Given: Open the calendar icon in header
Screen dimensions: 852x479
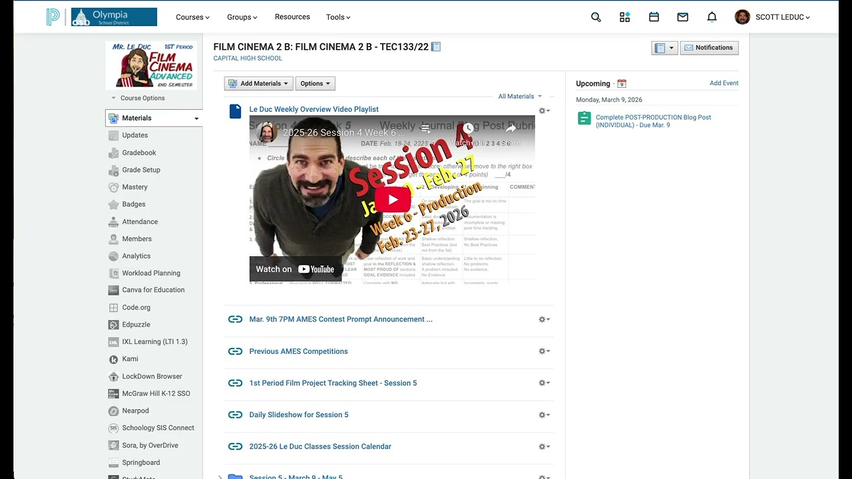Looking at the screenshot, I should [x=654, y=17].
